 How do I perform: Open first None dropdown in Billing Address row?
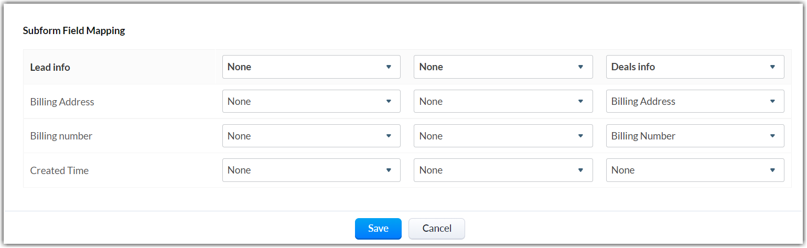[x=311, y=101]
